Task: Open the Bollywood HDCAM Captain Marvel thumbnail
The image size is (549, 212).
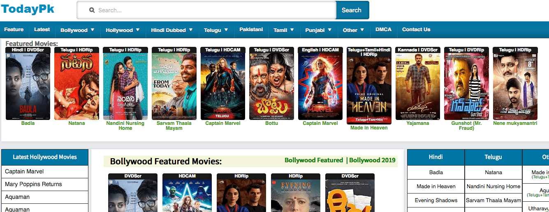Action: point(187,193)
